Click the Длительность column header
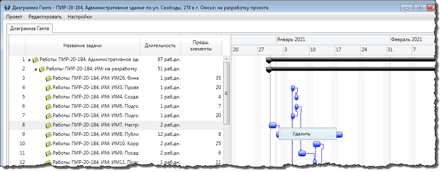 tap(160, 46)
